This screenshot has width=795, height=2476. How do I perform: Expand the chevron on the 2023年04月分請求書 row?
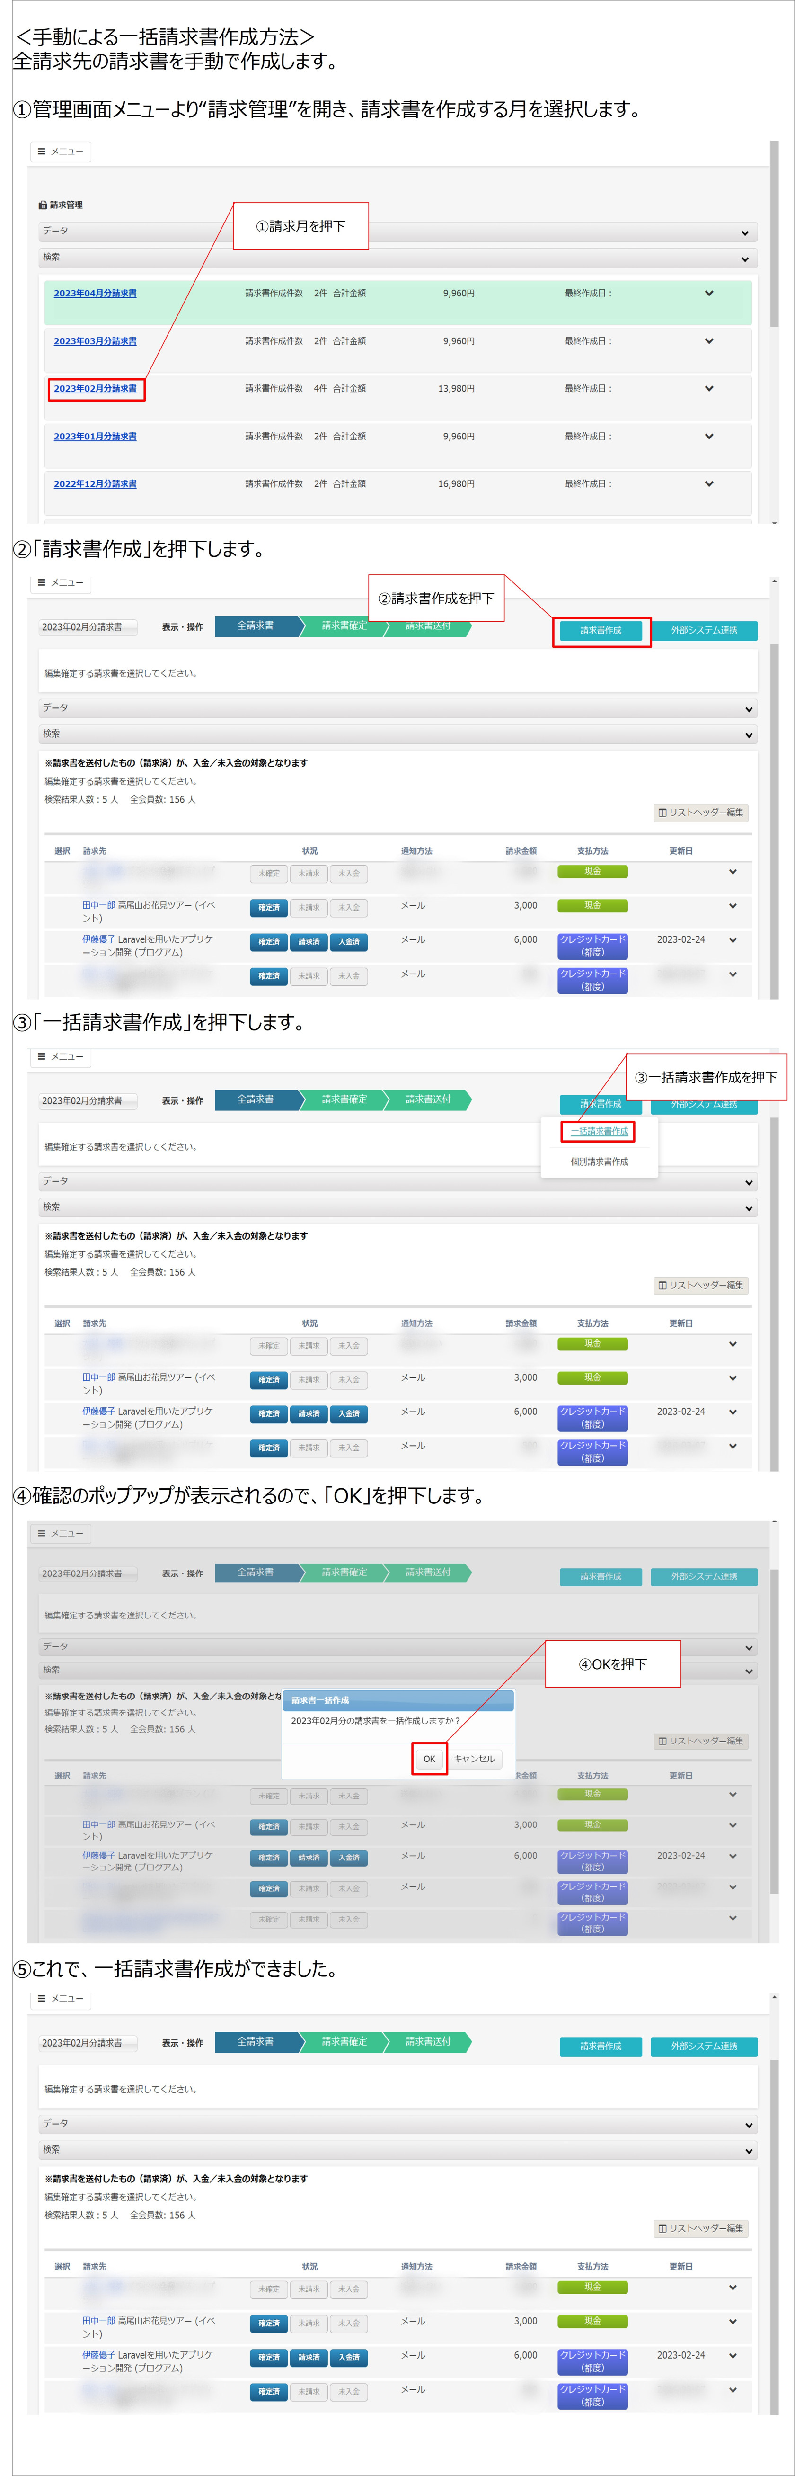coord(708,293)
